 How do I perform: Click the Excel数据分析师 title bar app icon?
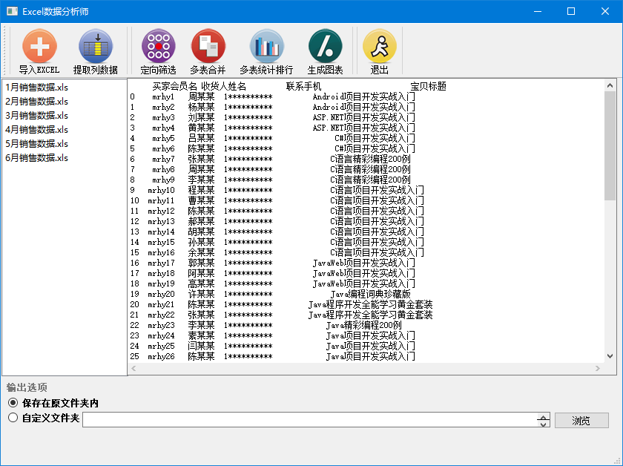coord(13,11)
